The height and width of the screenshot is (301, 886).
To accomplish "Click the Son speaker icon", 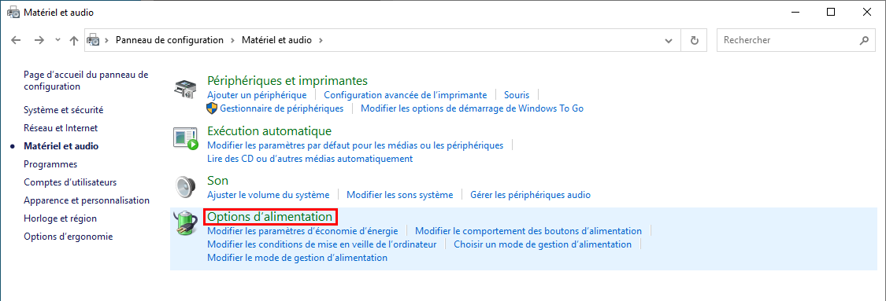I will click(x=185, y=187).
